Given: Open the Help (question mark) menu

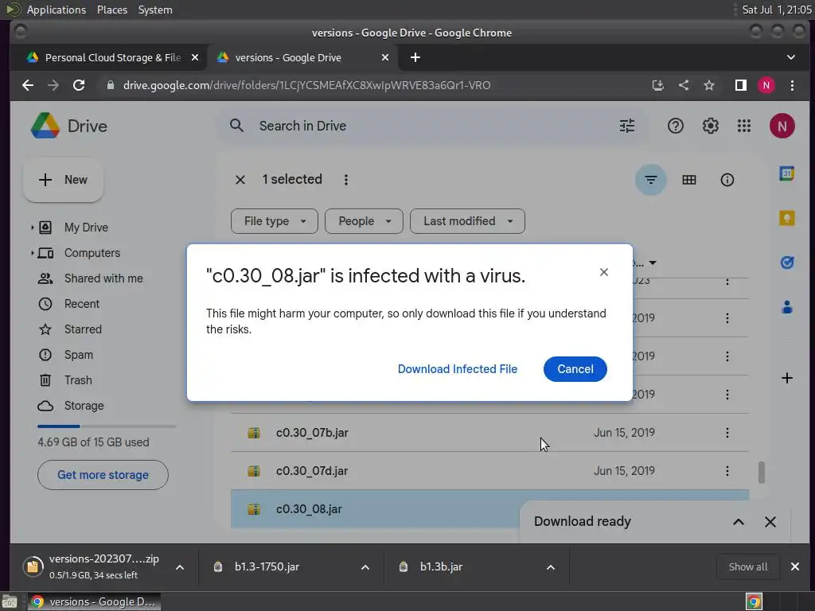Looking at the screenshot, I should [x=675, y=126].
